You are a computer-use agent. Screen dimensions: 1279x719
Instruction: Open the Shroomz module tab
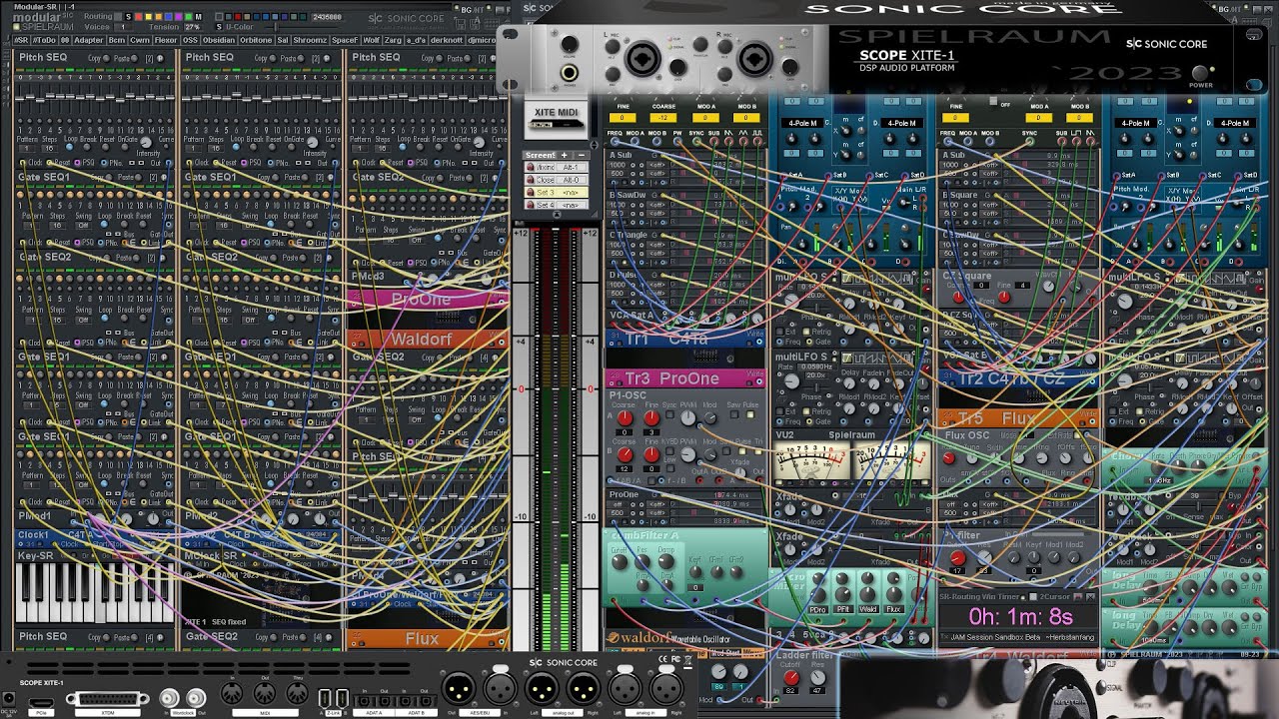[x=310, y=40]
